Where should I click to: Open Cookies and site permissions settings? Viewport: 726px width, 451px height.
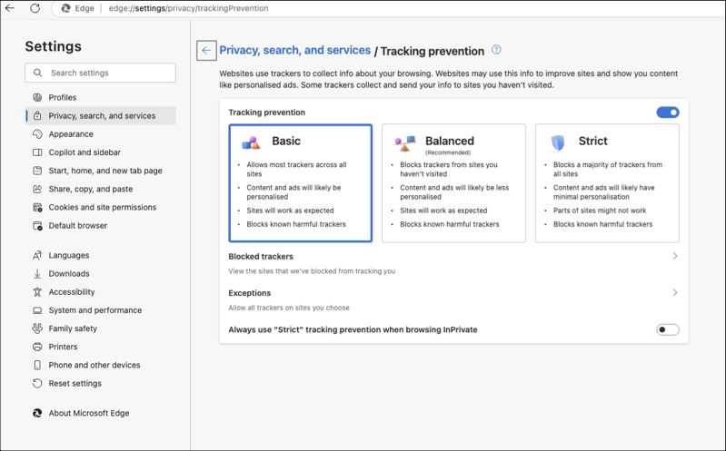point(101,207)
